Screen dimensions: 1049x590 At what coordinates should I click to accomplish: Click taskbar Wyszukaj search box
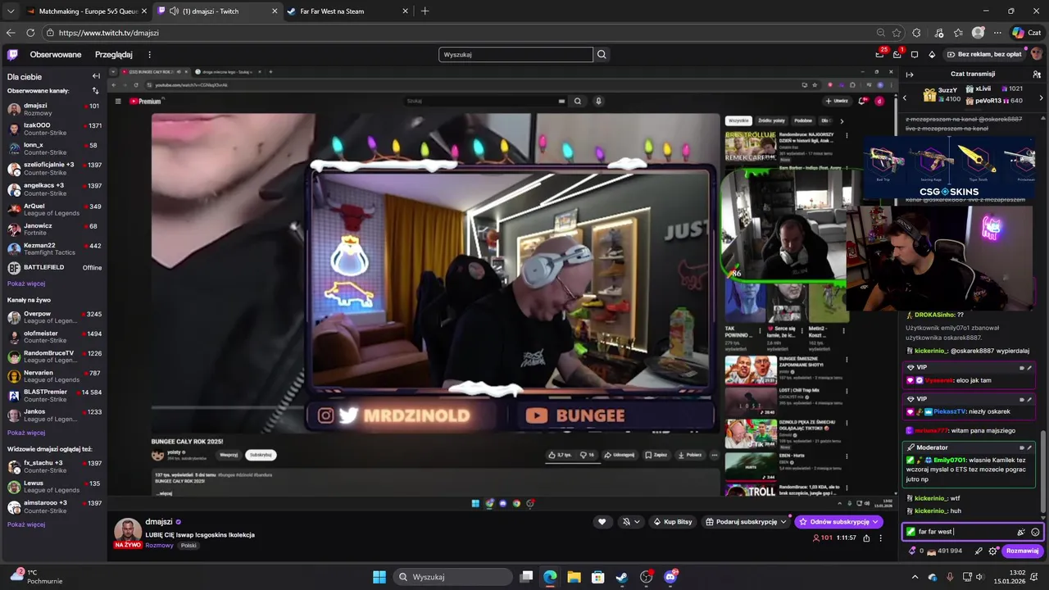(x=451, y=577)
